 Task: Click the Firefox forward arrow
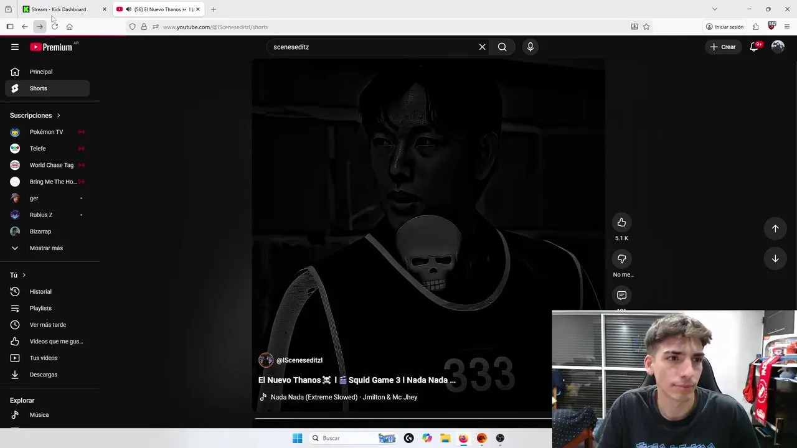tap(39, 27)
